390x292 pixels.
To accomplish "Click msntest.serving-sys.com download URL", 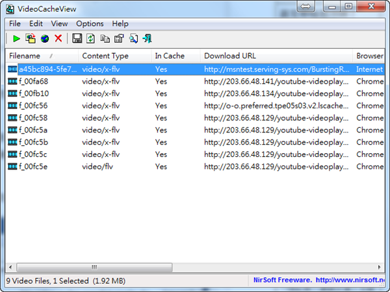I will point(277,69).
